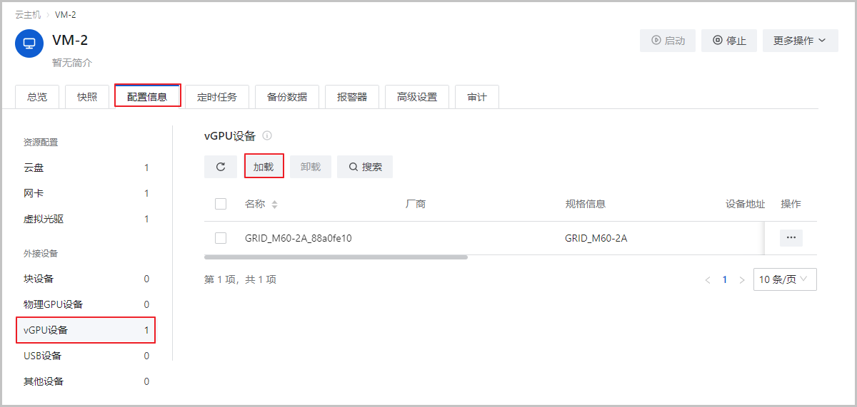The image size is (857, 407).
Task: Click the refresh icon button
Action: pos(221,167)
